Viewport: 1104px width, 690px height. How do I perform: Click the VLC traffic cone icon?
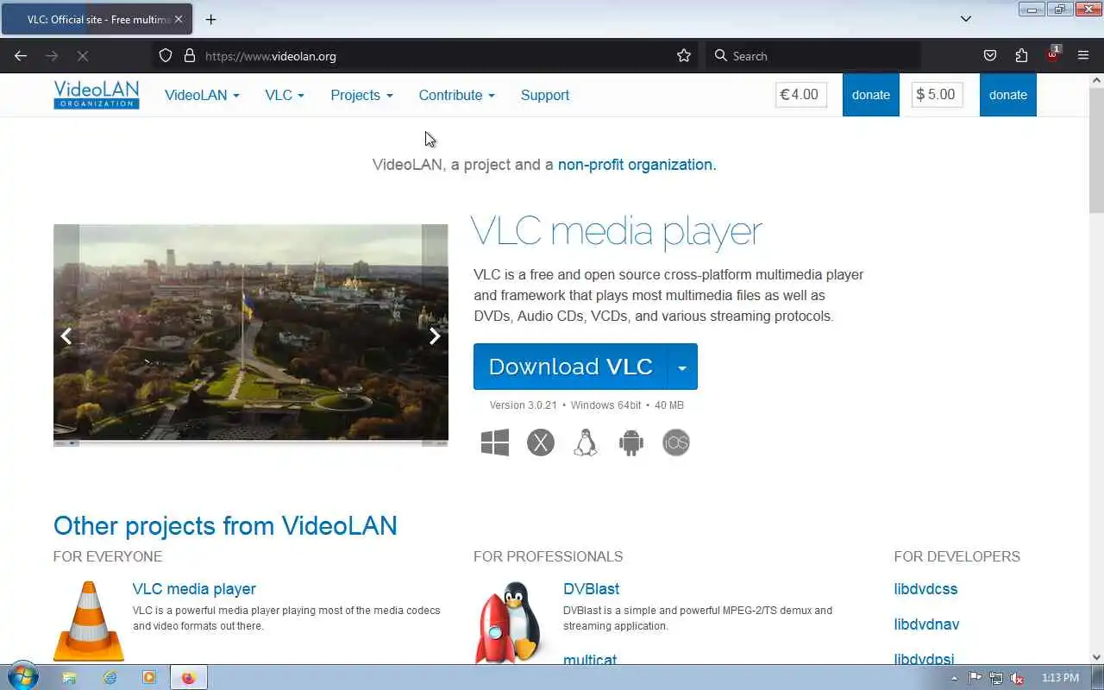[88, 621]
